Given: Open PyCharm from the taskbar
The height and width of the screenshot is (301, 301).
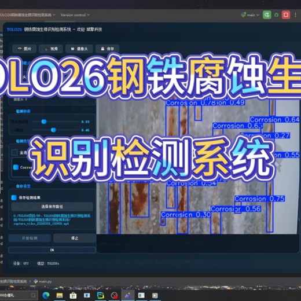Looking at the screenshot, I should (101, 295).
